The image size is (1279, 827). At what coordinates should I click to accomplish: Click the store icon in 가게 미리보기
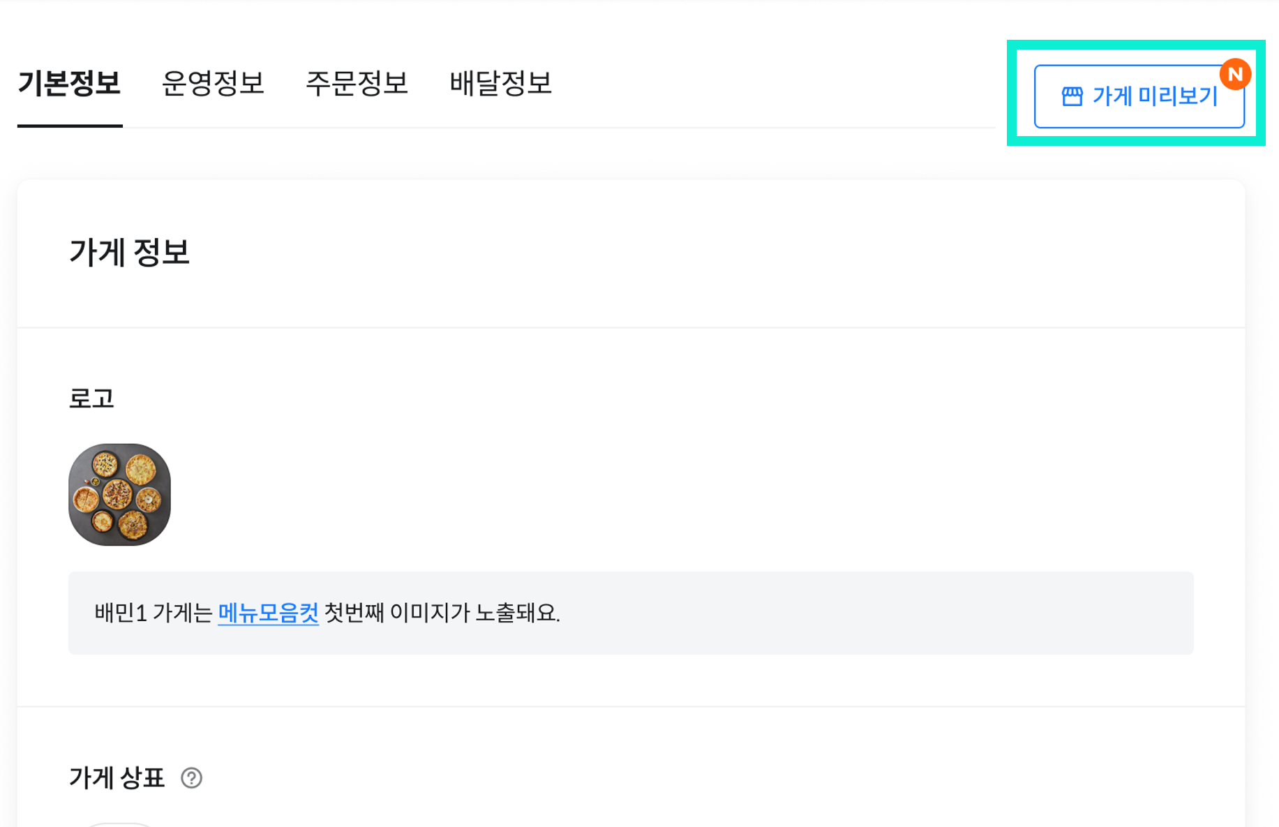pyautogui.click(x=1072, y=96)
